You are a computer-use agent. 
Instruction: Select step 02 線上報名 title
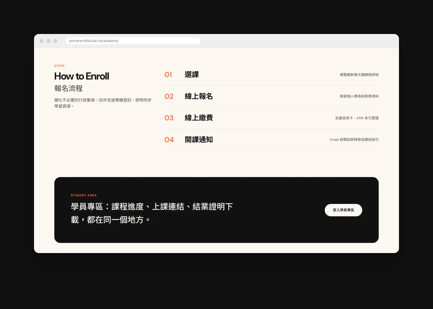199,96
